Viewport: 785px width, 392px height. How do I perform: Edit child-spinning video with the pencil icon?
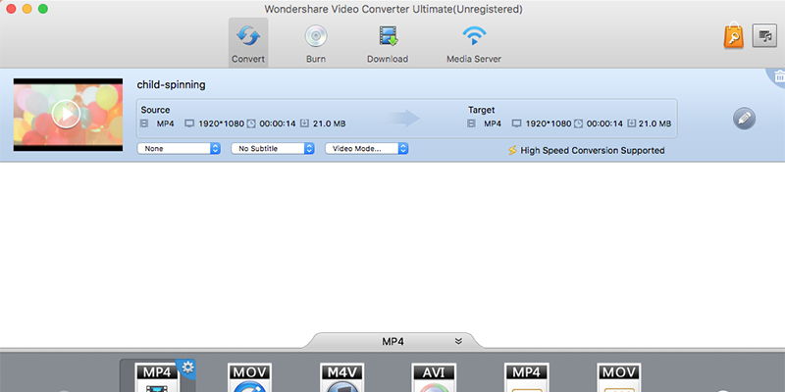[744, 119]
